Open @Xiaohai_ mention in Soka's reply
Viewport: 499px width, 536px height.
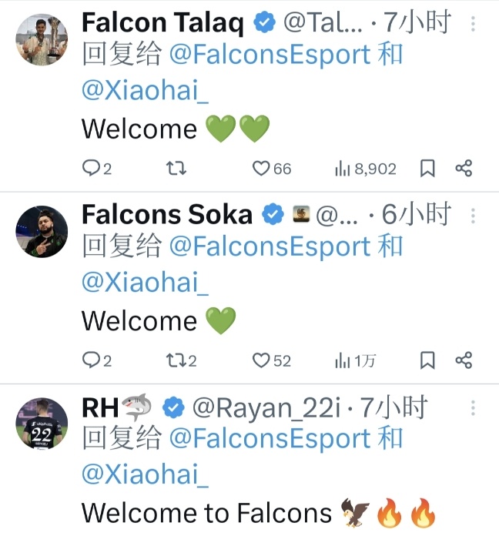pyautogui.click(x=145, y=283)
